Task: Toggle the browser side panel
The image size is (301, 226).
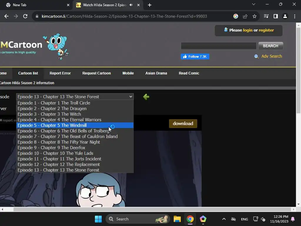Action: (276, 16)
